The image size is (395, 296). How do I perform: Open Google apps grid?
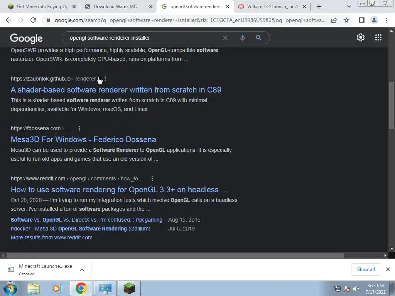coord(378,37)
